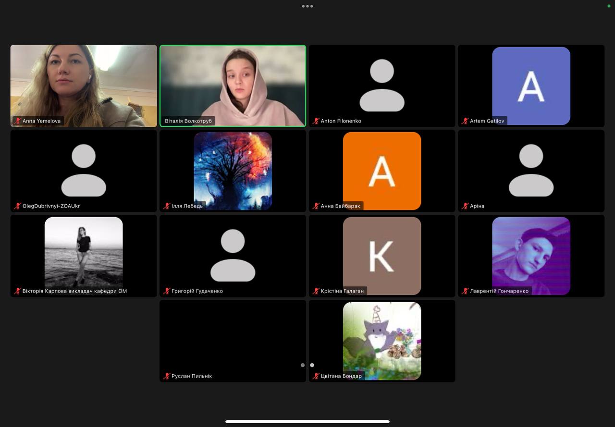Screen dimensions: 615x427
Task: Click muted microphone icon beside Цвітана Бондар
Action: 316,376
